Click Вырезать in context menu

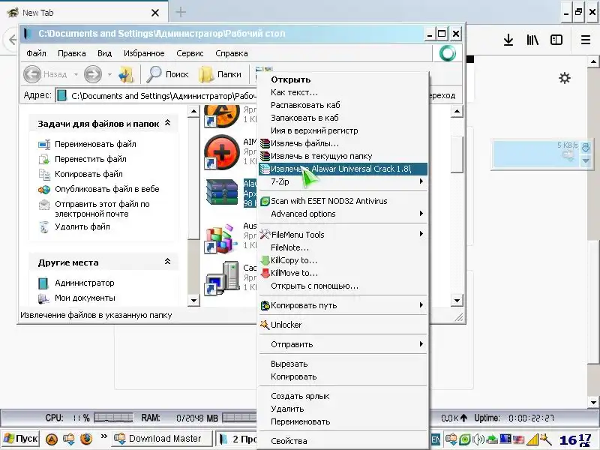click(x=289, y=364)
